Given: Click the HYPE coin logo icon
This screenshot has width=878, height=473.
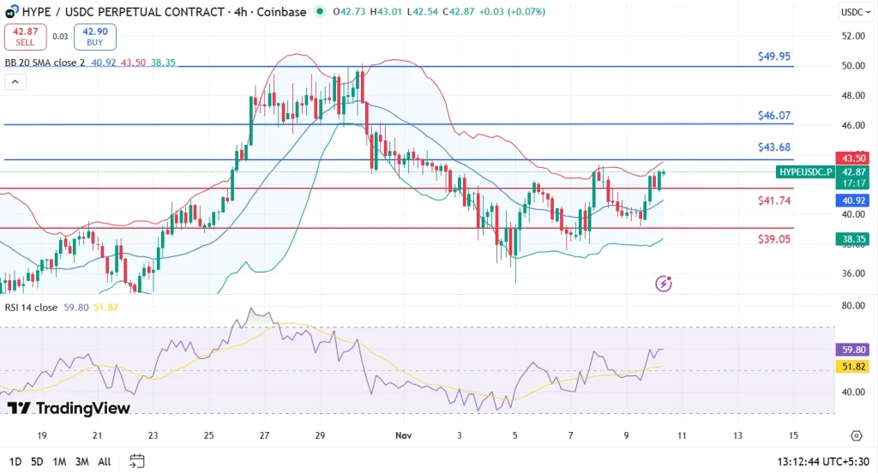Looking at the screenshot, I should pyautogui.click(x=12, y=12).
